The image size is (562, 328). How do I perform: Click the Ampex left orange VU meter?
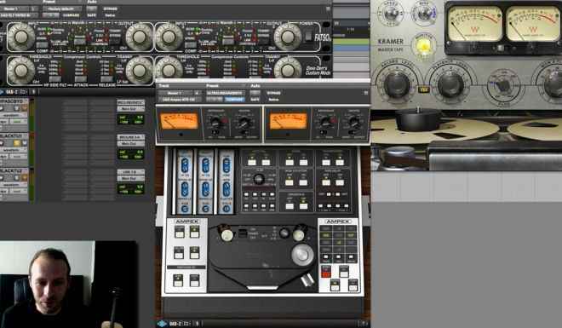tap(179, 121)
